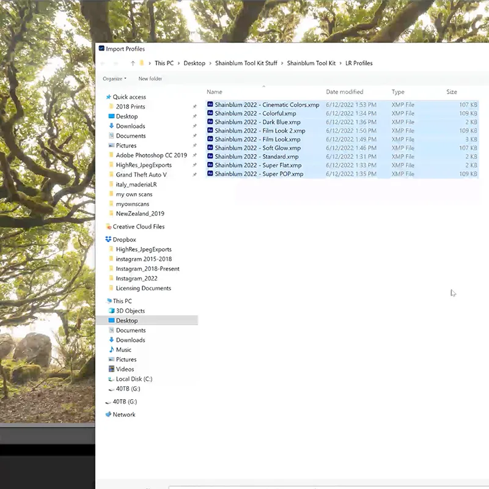
Task: Expand breadcrumb chevron after This PC
Action: coord(178,64)
